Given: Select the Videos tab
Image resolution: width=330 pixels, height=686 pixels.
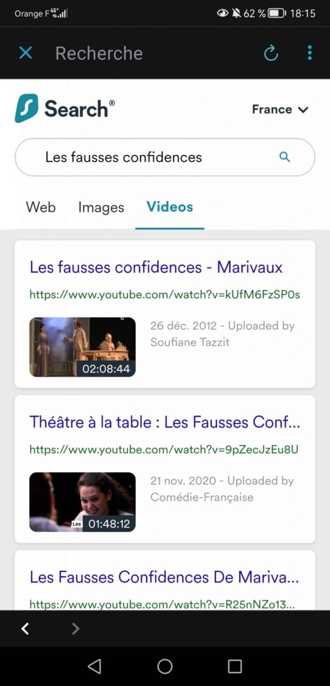Looking at the screenshot, I should 169,207.
